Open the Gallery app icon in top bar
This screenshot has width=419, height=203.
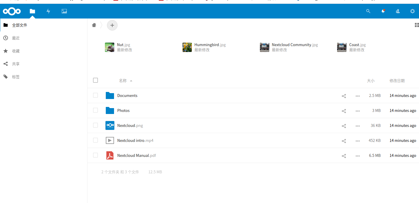64,11
